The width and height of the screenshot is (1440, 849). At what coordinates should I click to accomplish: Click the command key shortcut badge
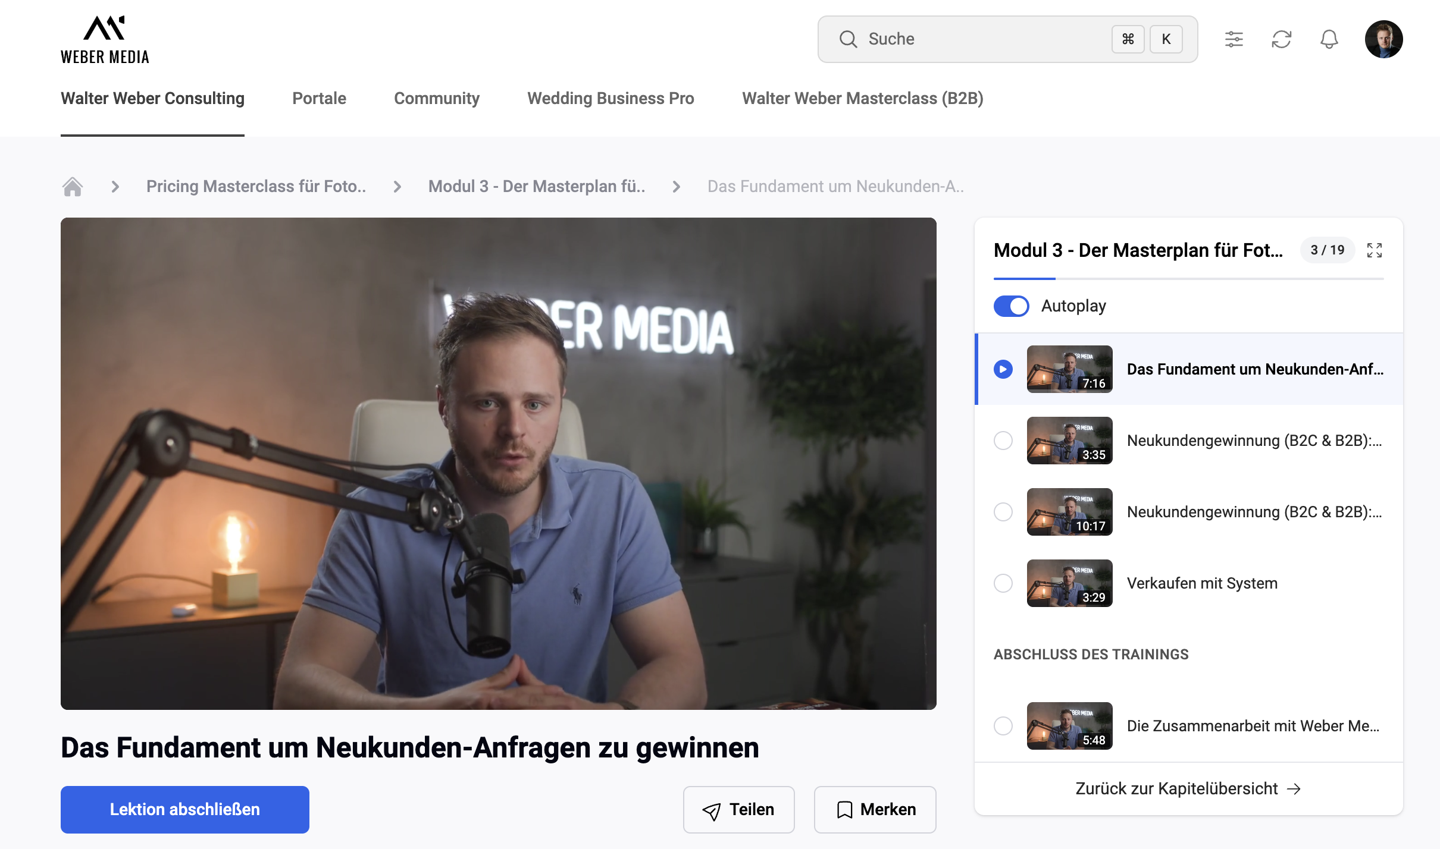[x=1128, y=39]
